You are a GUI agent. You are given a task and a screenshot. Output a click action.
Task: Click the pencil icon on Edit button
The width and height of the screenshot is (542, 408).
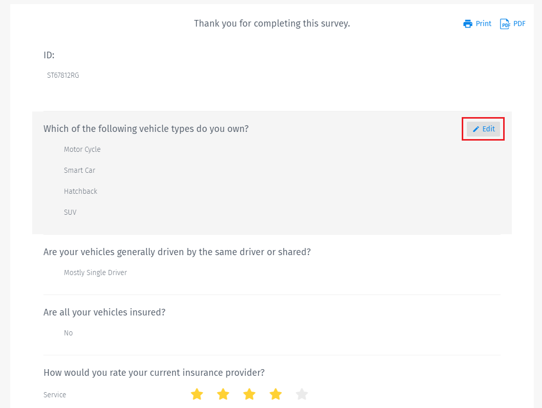(x=476, y=129)
